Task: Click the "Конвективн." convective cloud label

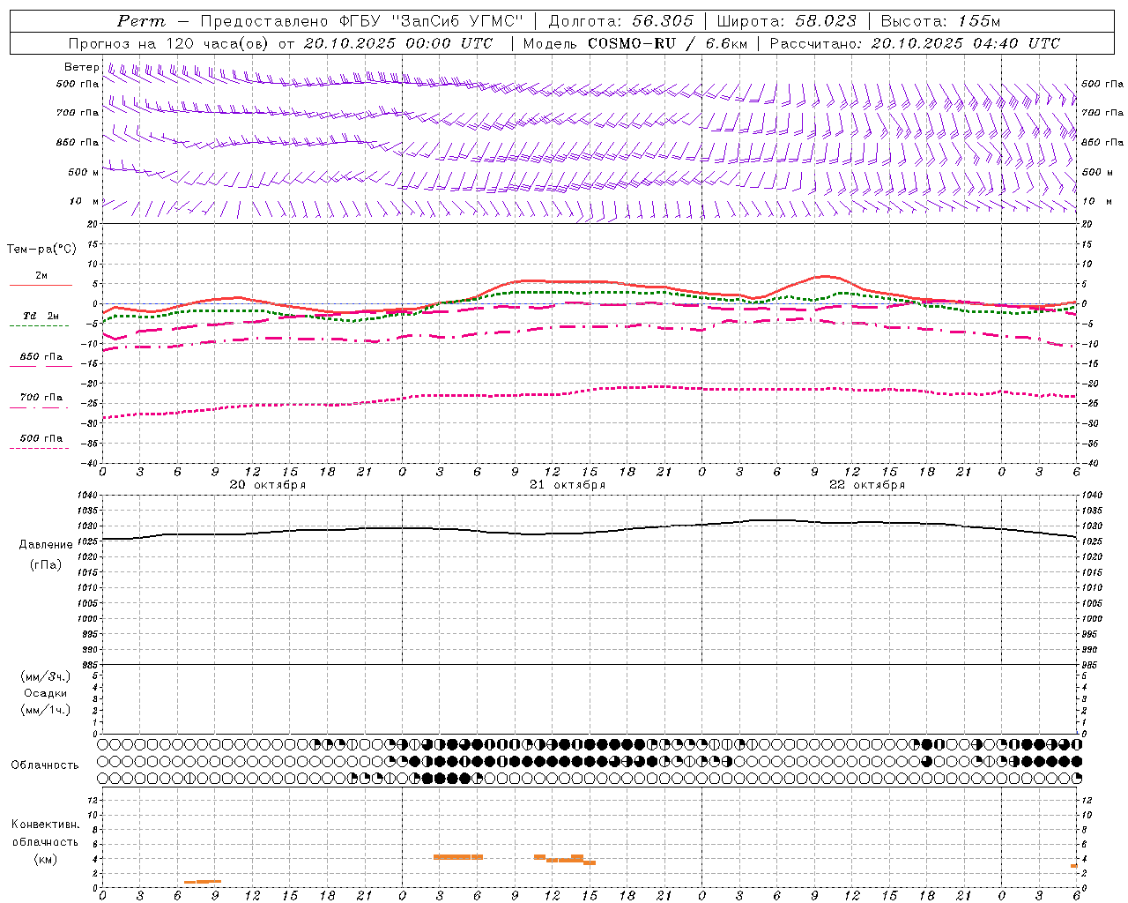Action: (45, 825)
